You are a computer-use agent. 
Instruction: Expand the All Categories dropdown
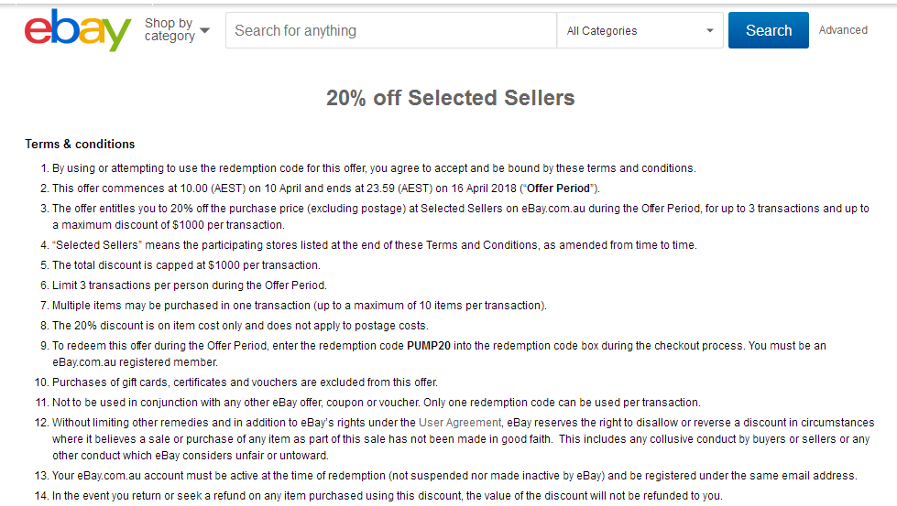click(640, 30)
